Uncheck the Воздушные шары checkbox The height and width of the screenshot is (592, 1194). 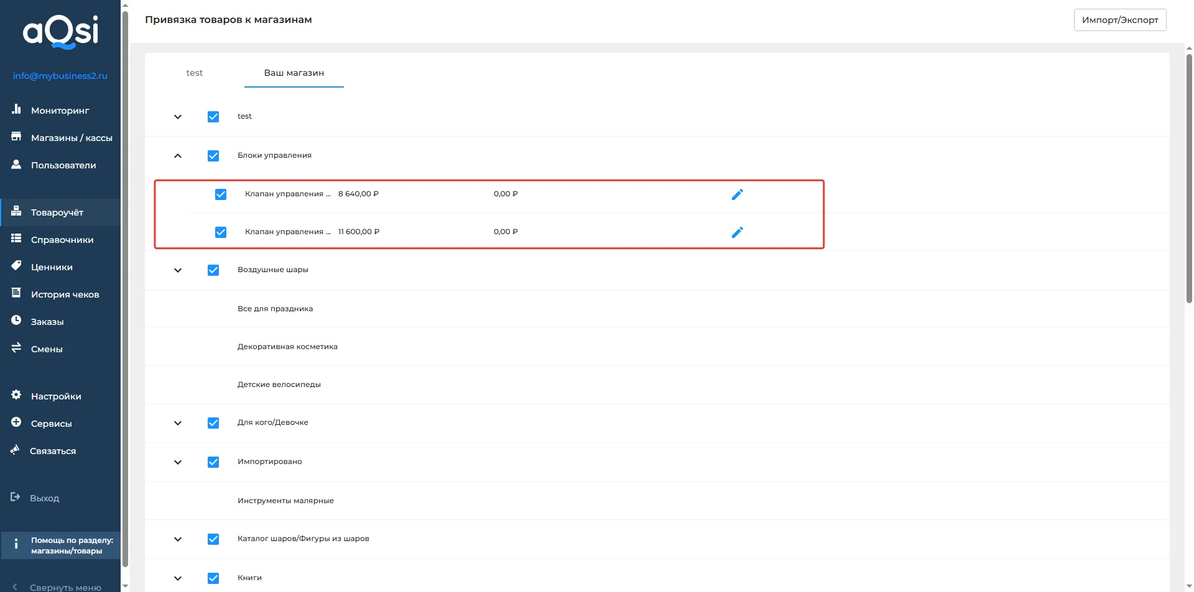tap(213, 270)
